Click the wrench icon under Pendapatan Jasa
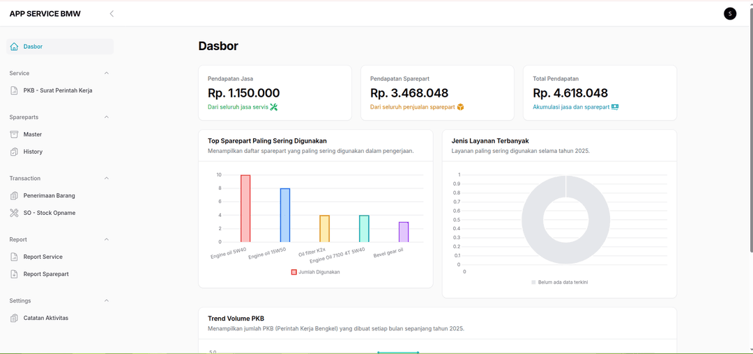 274,107
